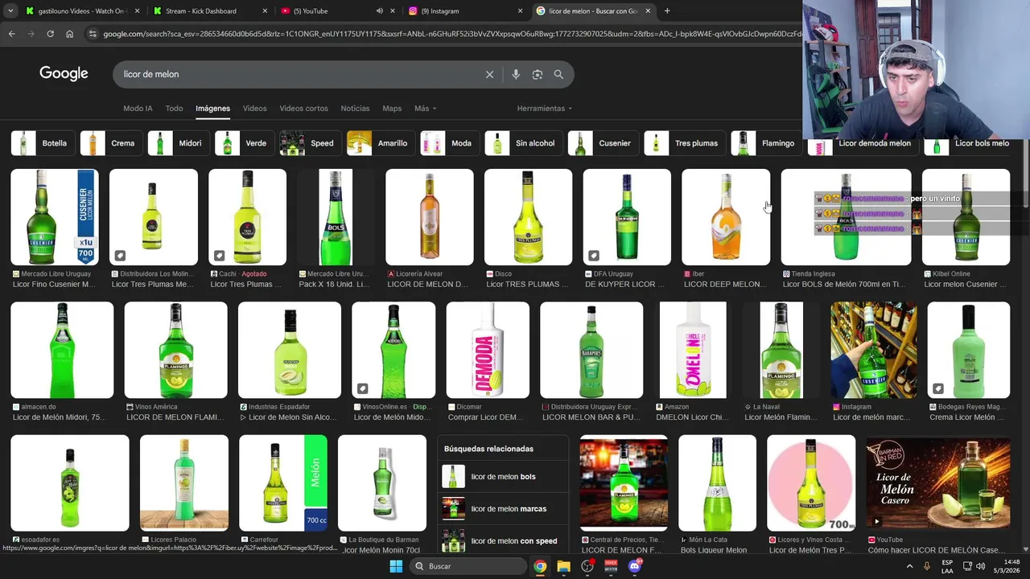Click the Google logo
This screenshot has width=1030, height=579.
coord(64,74)
